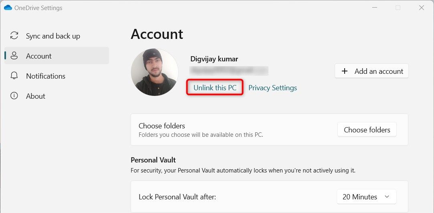This screenshot has height=213, width=434.
Task: Minimize the OneDrive Settings window
Action: (x=374, y=8)
